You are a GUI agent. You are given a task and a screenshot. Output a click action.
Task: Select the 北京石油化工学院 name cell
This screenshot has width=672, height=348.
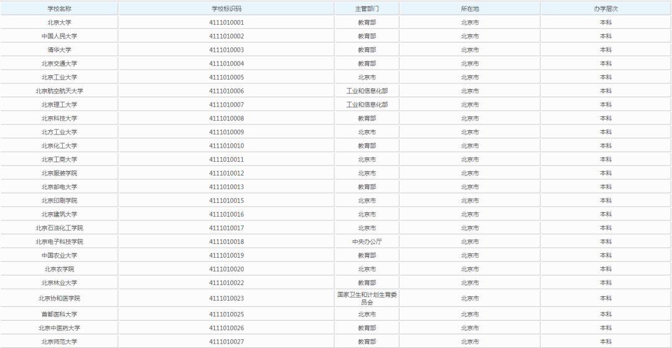[x=59, y=228]
